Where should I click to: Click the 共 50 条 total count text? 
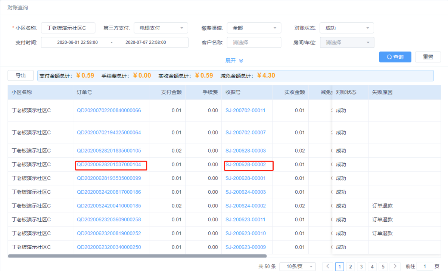tap(267, 267)
